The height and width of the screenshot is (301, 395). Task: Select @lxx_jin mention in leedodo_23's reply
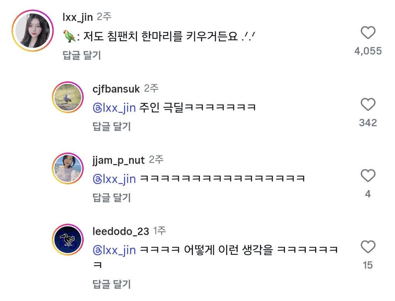pyautogui.click(x=115, y=250)
